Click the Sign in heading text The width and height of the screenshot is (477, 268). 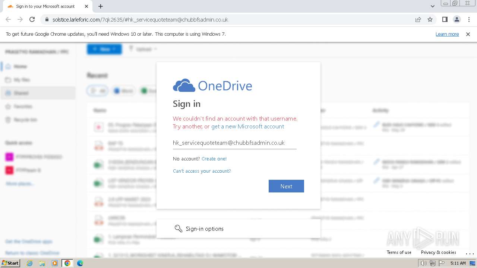click(187, 104)
